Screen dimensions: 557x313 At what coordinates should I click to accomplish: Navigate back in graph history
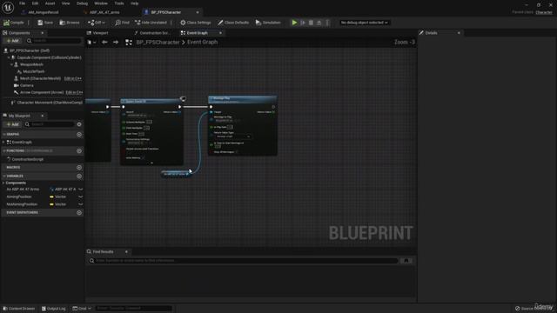104,43
